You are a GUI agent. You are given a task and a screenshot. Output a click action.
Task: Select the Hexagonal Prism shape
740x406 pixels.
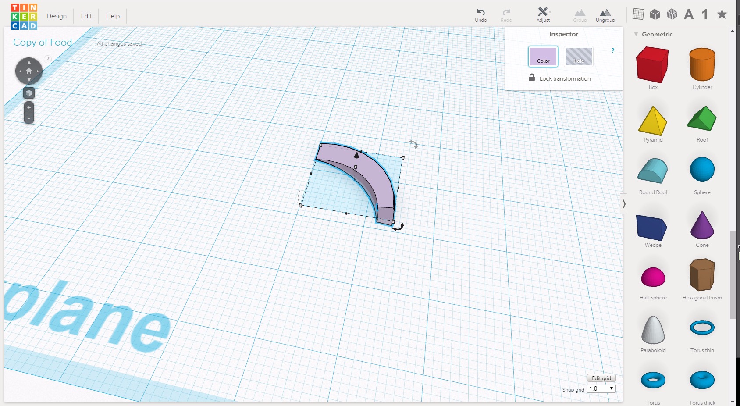click(x=702, y=275)
